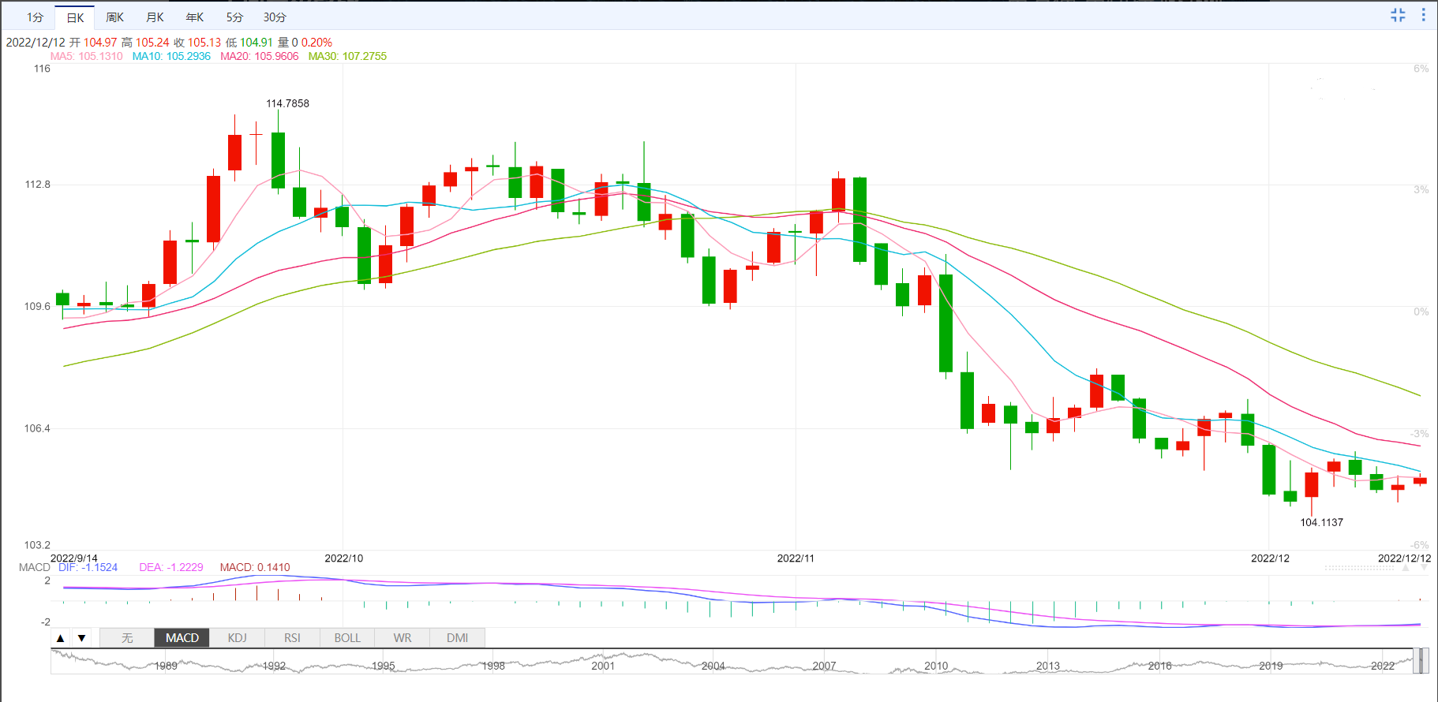
Task: Click the DIF: -1.1524 value
Action: coord(88,567)
